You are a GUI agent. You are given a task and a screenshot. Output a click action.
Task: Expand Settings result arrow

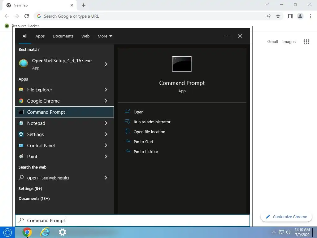106,134
